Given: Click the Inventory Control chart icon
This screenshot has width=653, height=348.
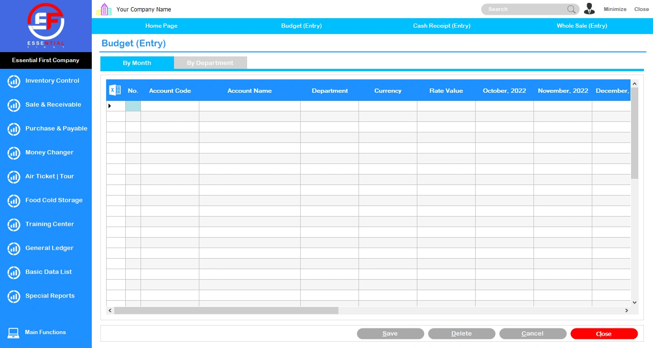Looking at the screenshot, I should pyautogui.click(x=14, y=81).
